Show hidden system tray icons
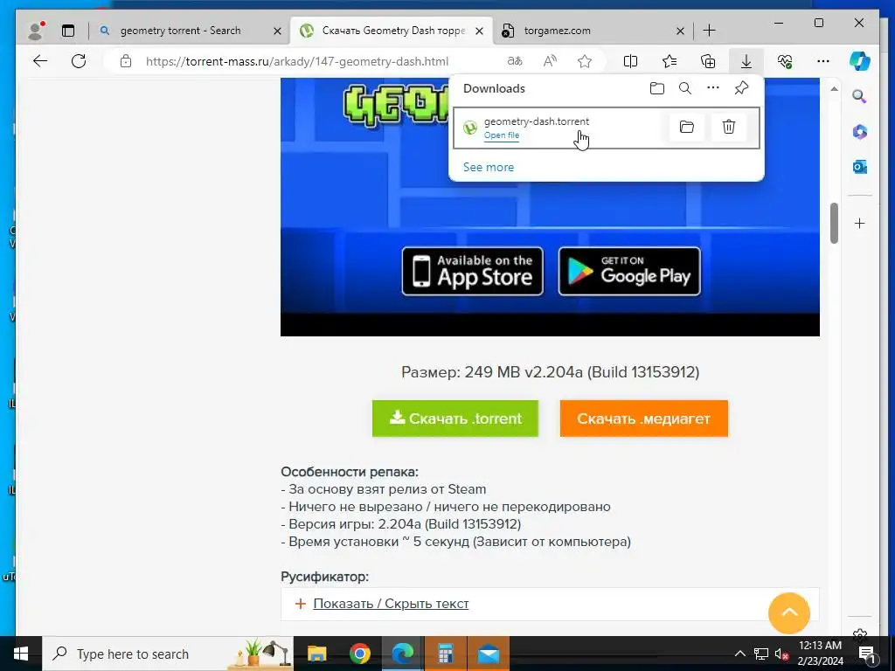 (x=739, y=654)
